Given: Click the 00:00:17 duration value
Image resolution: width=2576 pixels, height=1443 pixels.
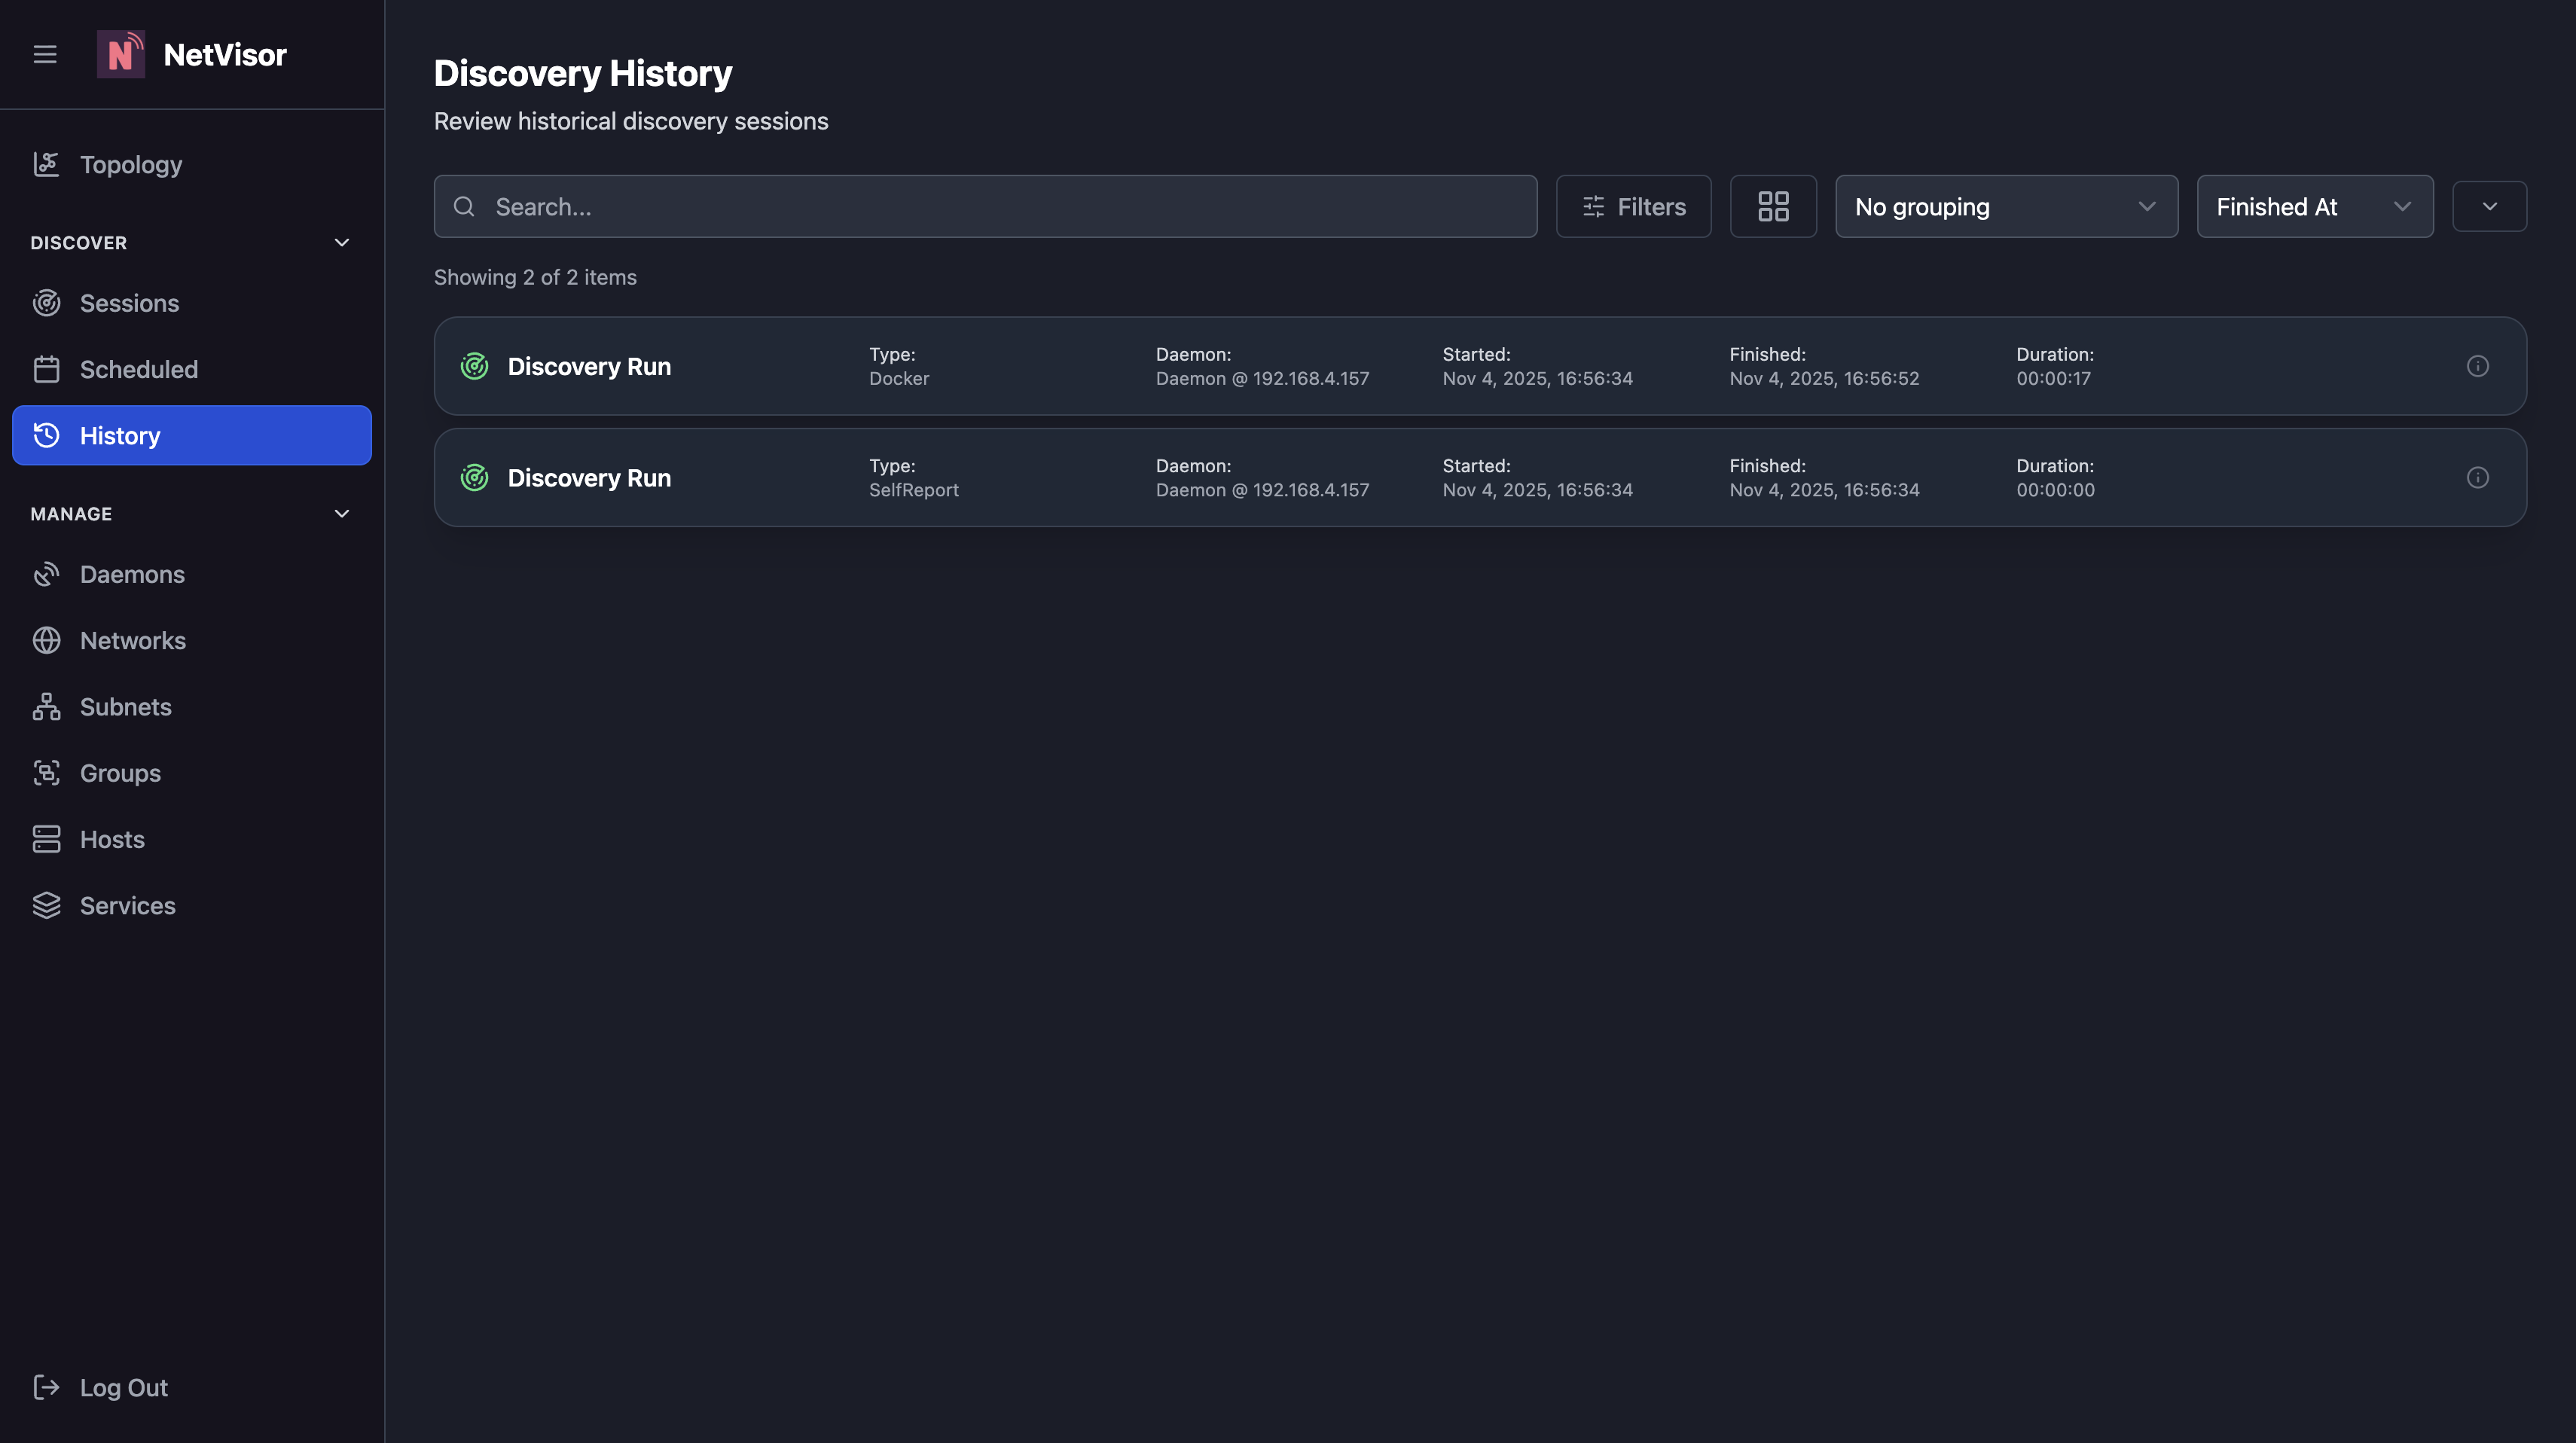Looking at the screenshot, I should pos(2053,378).
